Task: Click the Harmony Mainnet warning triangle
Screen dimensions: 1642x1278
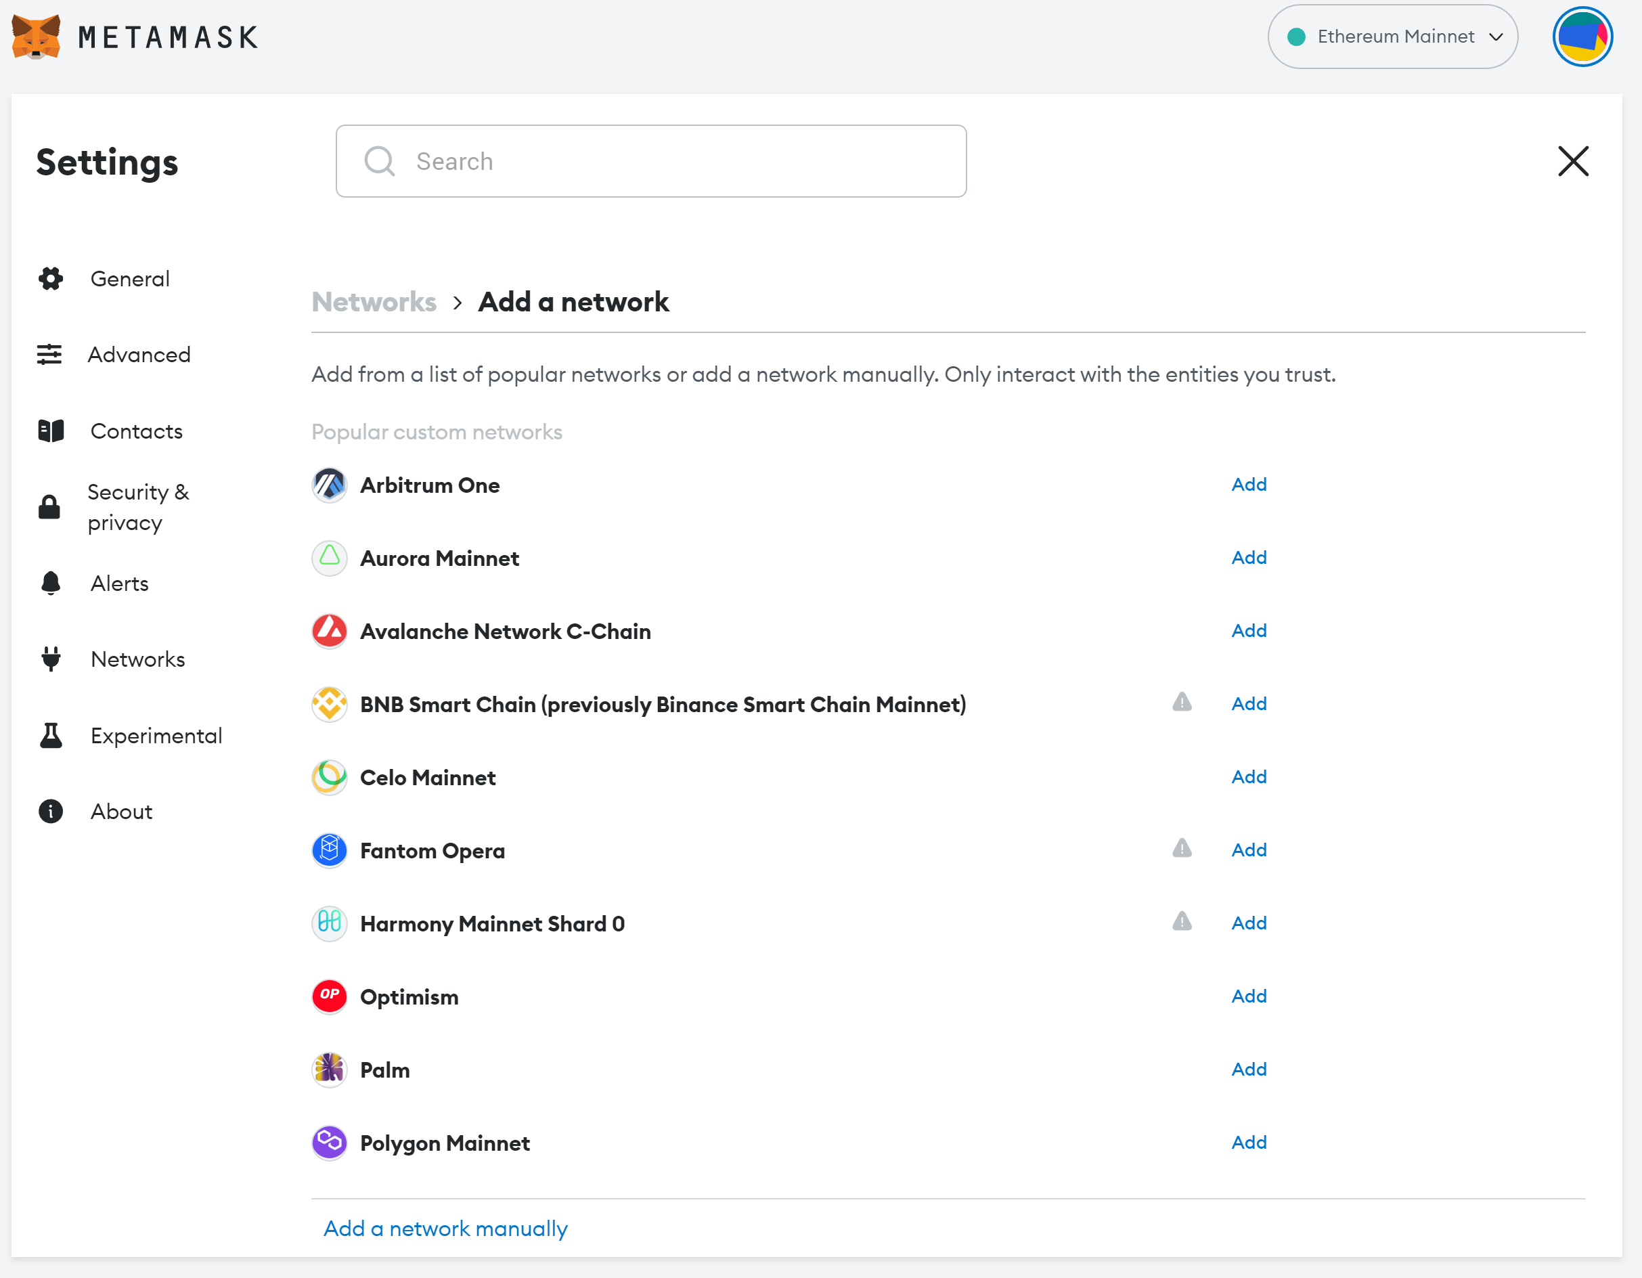Action: pos(1182,922)
